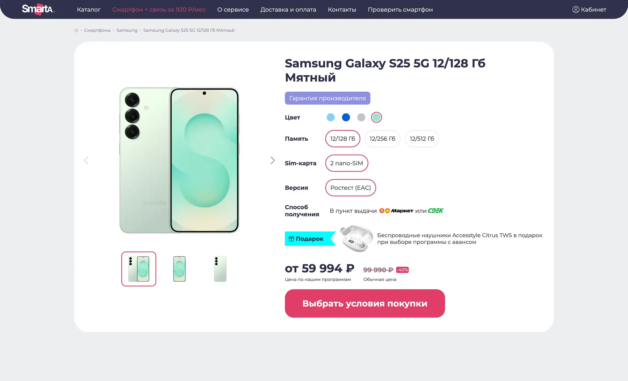Choose the Ростест (EAC) version
This screenshot has width=628, height=381.
coord(350,188)
